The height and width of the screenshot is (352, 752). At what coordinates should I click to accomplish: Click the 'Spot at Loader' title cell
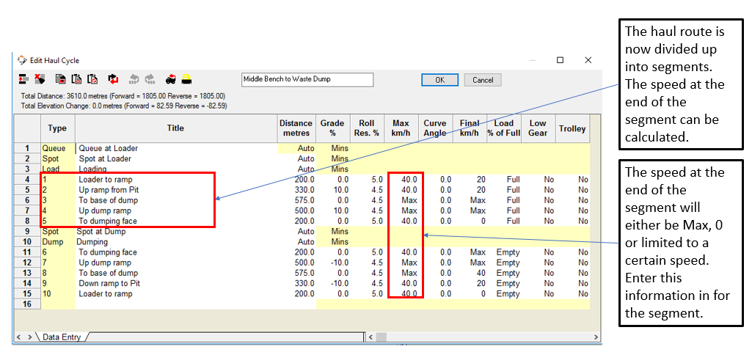(176, 158)
